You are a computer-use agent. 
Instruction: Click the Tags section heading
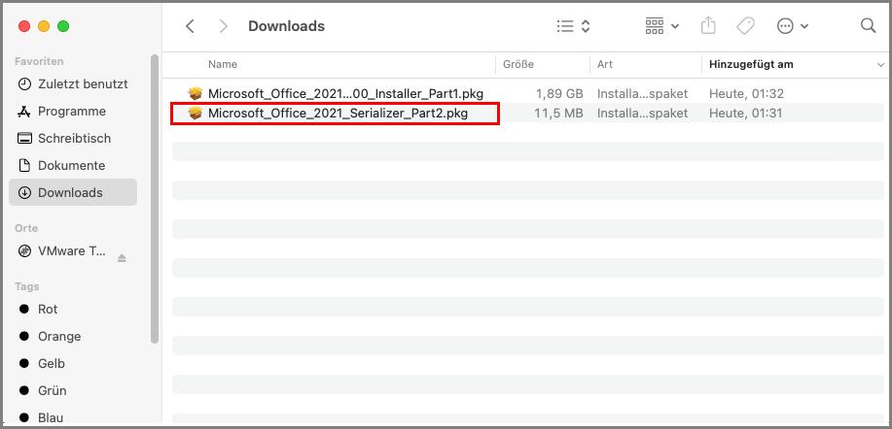(26, 286)
